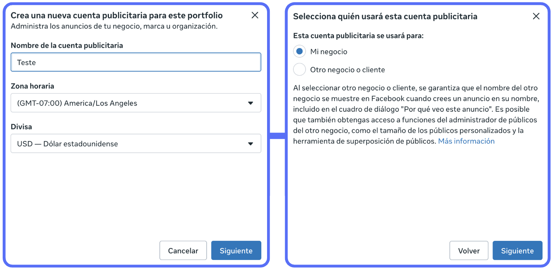Click the Divisa dropdown arrow
The image size is (554, 271).
(251, 144)
